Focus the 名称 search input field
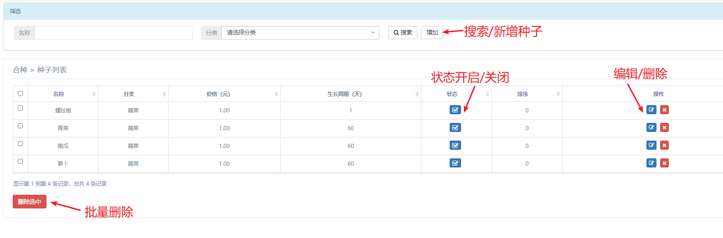The image size is (723, 238). pos(114,33)
